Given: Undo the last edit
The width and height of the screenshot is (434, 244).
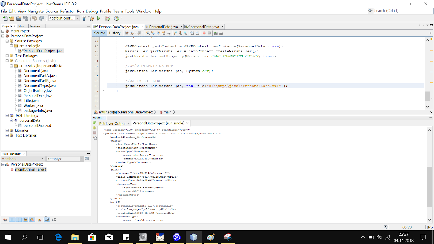Looking at the screenshot, I should (x=35, y=18).
